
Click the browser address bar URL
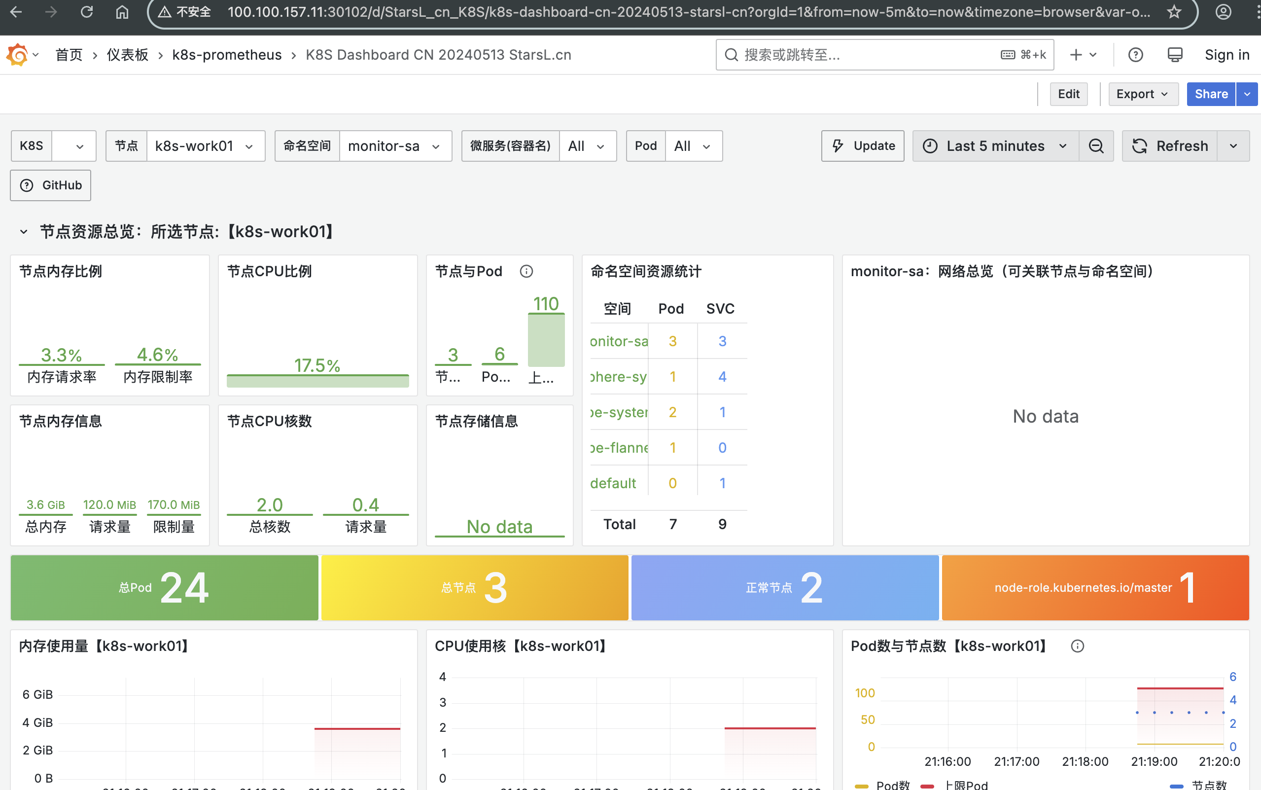point(688,11)
